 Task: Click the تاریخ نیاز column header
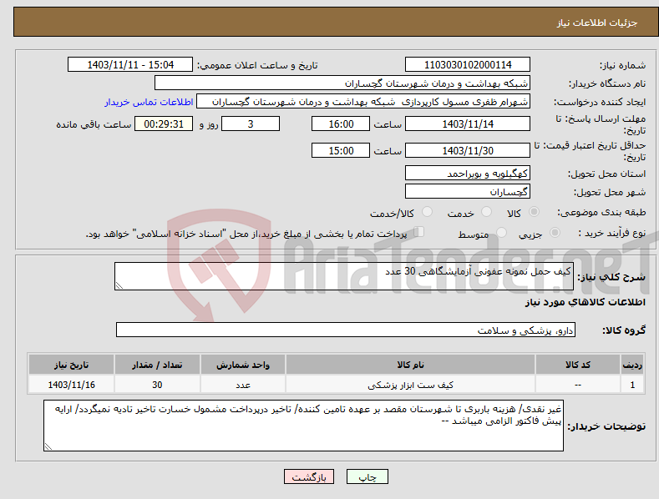pyautogui.click(x=72, y=365)
